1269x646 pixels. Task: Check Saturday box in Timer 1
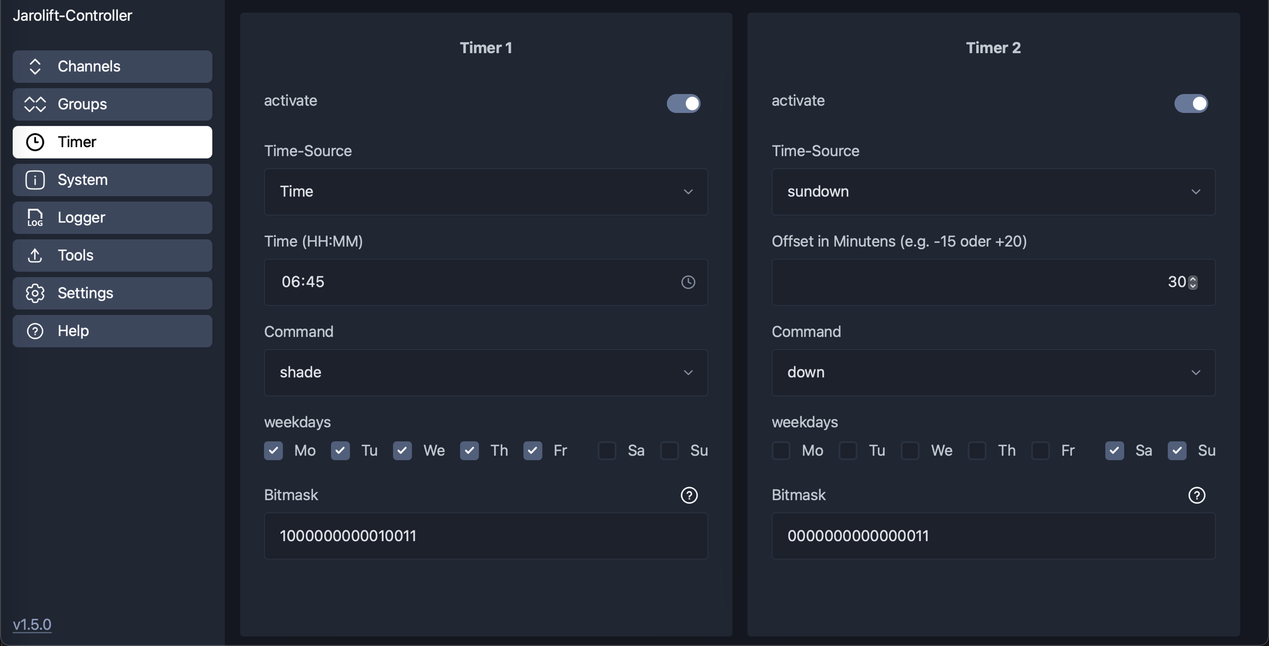(607, 451)
